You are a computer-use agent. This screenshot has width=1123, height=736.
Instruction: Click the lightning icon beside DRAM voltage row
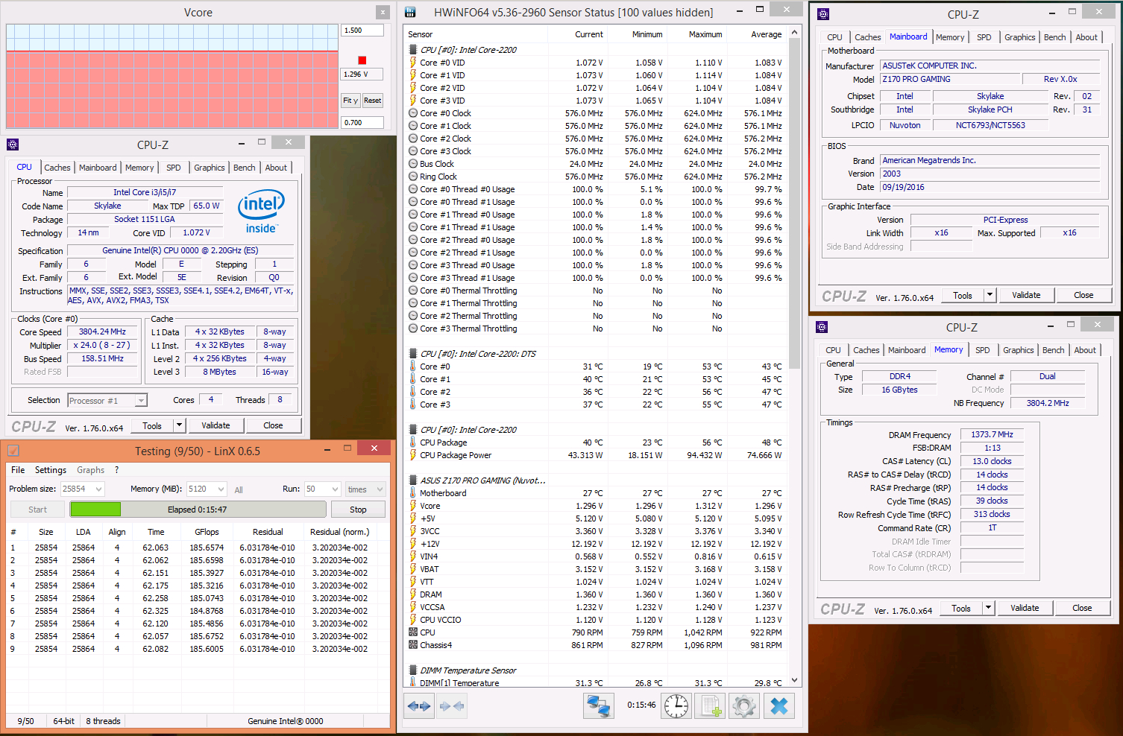[413, 594]
